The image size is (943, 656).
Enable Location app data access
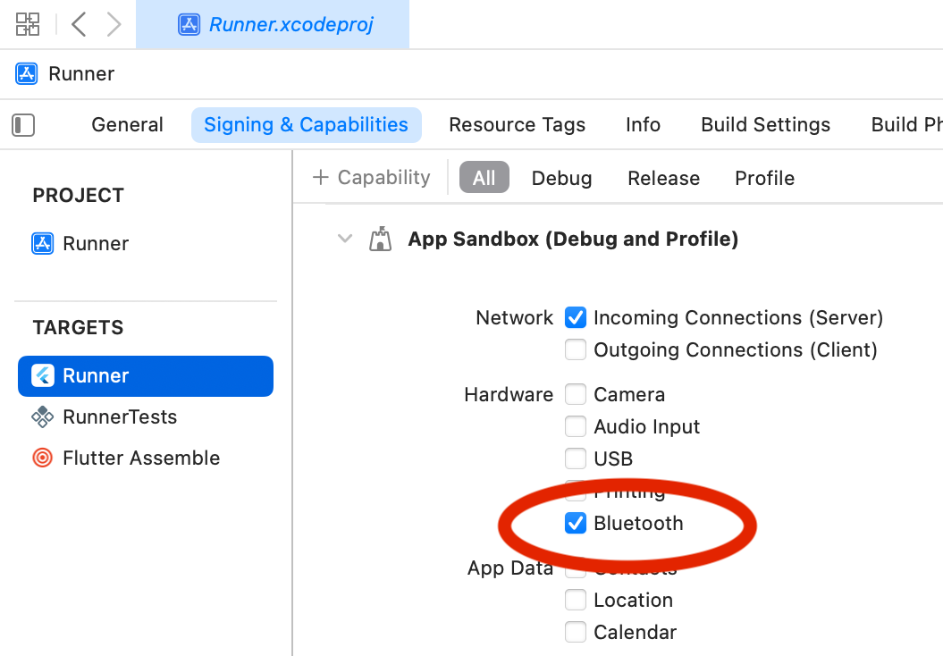[576, 600]
